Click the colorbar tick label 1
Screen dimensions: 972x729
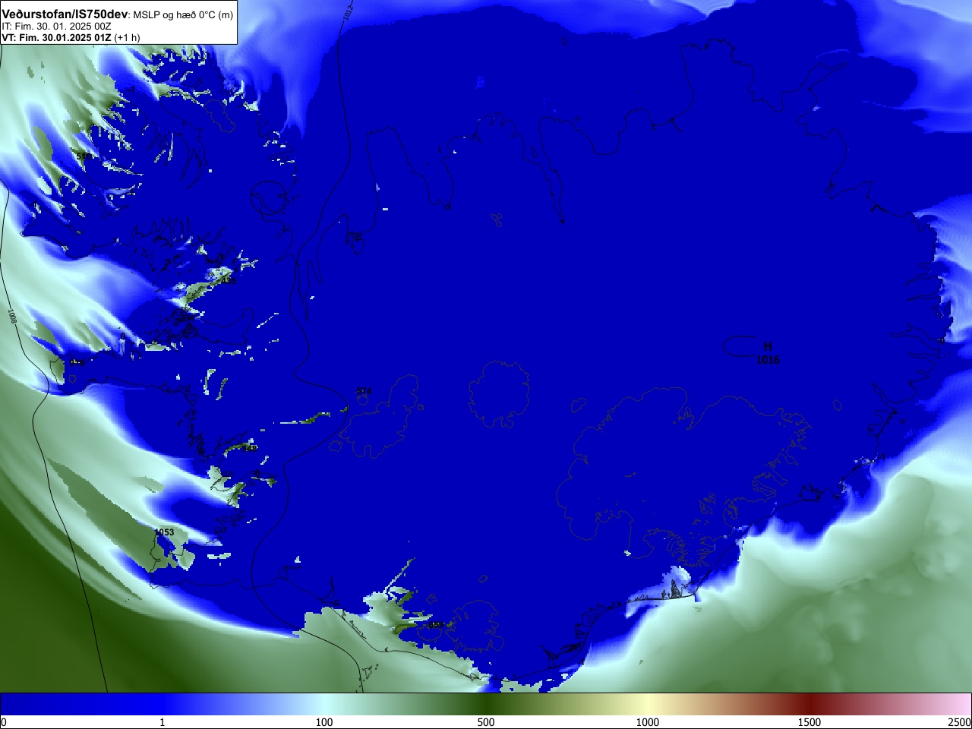click(162, 722)
